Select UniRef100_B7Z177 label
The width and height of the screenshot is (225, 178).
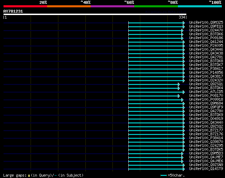tap(206, 130)
